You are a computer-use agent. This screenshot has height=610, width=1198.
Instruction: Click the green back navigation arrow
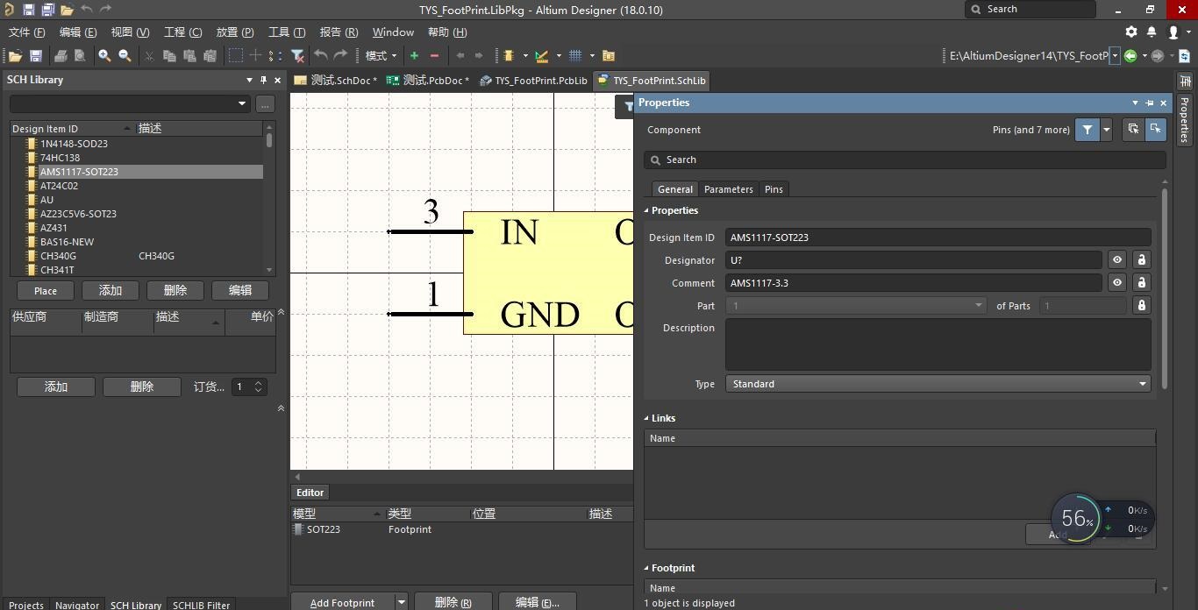pos(1130,55)
